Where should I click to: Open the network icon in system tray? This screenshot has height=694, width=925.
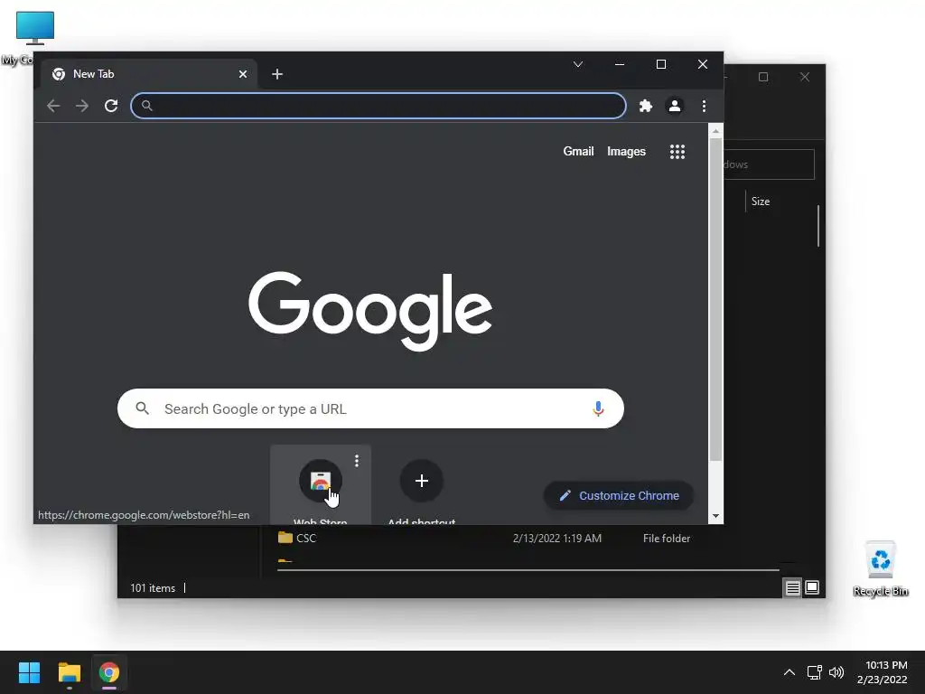click(x=815, y=672)
